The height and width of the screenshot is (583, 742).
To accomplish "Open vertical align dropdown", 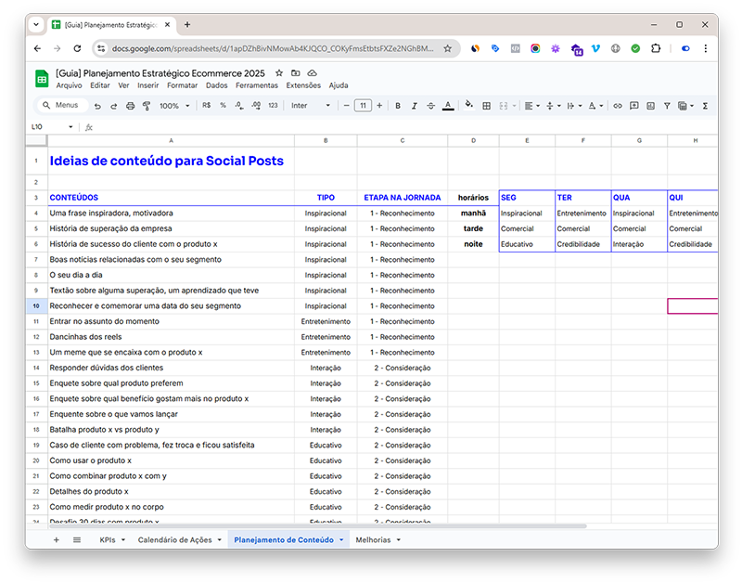I will tap(553, 106).
